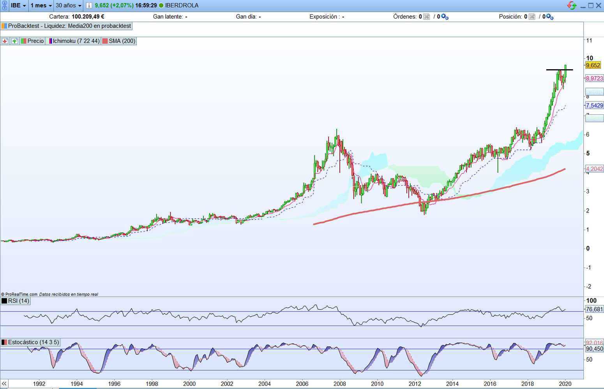Click the green up-arrow indicator icon

pos(14,41)
